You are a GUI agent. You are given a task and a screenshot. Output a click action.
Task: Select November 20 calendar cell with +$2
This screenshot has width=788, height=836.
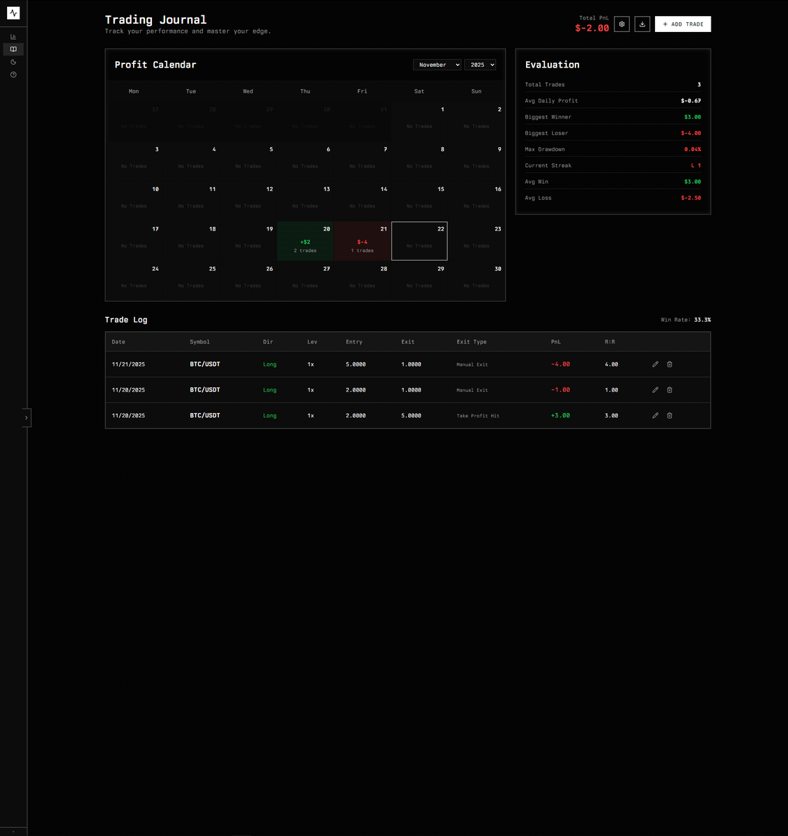(305, 241)
